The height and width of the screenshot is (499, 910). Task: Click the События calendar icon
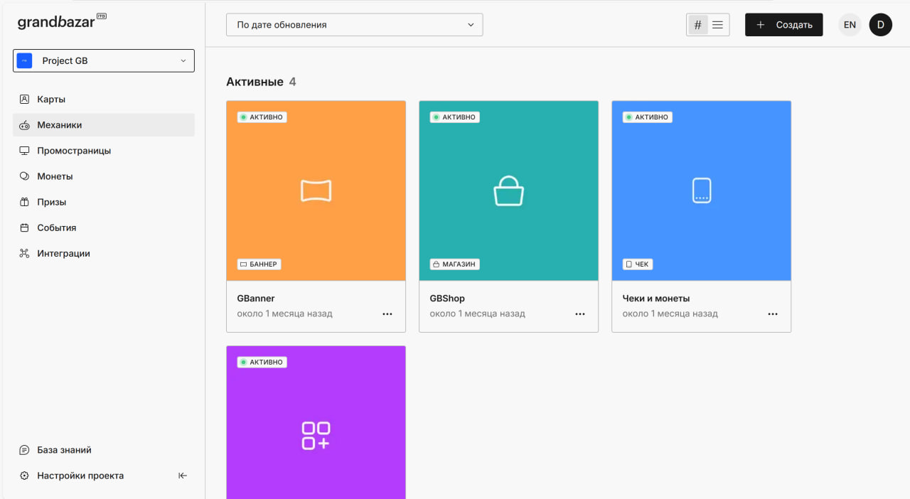24,227
